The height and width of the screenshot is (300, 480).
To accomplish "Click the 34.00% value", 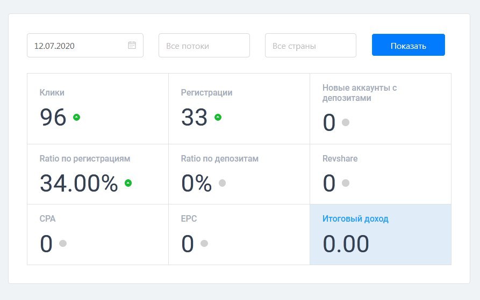I will click(x=79, y=184).
